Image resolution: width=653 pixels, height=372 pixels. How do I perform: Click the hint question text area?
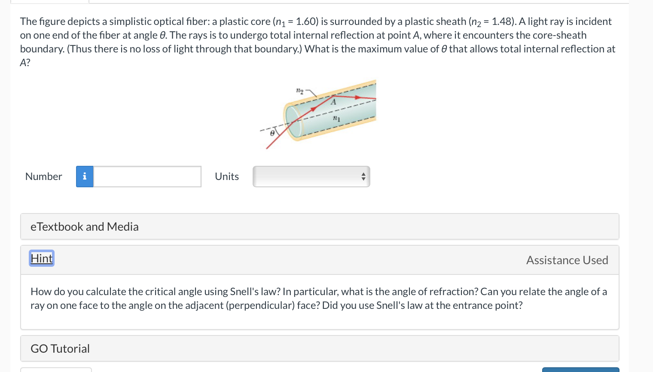pos(318,298)
